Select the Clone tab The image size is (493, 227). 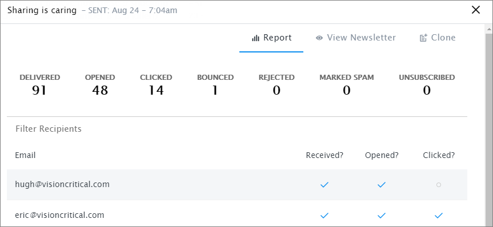point(438,38)
